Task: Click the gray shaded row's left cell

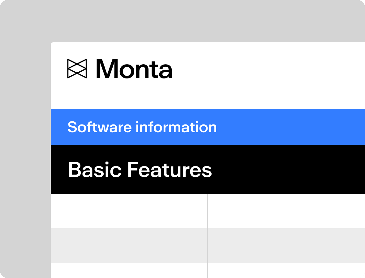Action: [x=129, y=246]
